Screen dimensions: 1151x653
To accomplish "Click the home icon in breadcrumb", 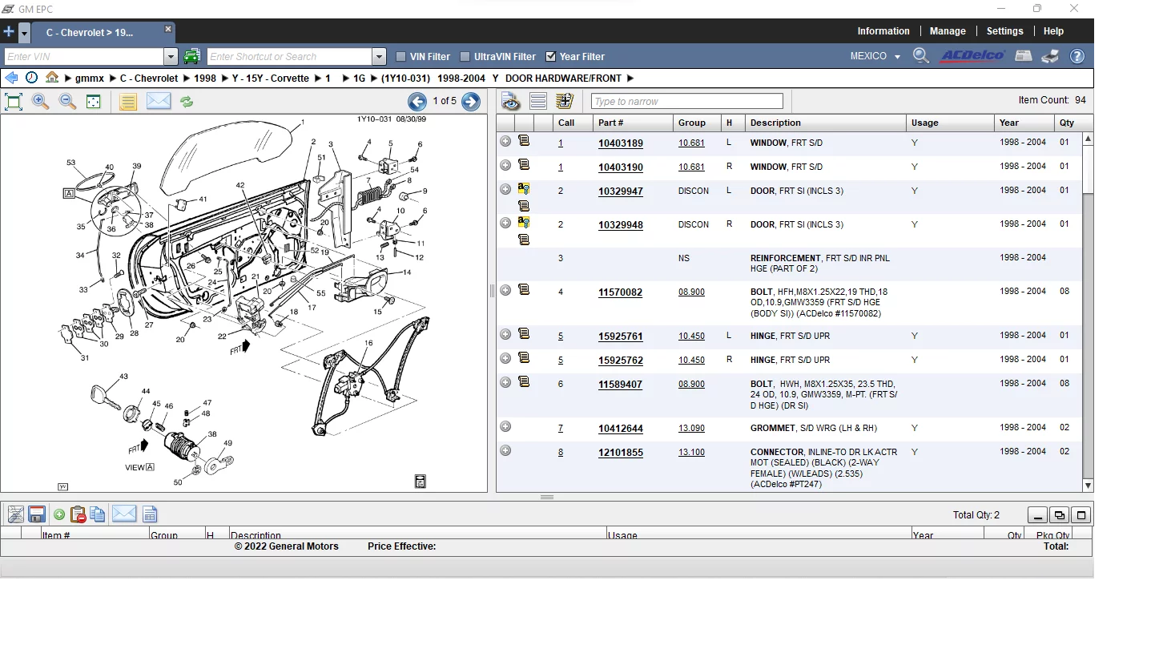I will pos(52,78).
